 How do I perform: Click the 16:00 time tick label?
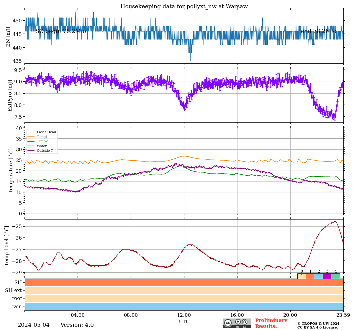click(x=237, y=315)
